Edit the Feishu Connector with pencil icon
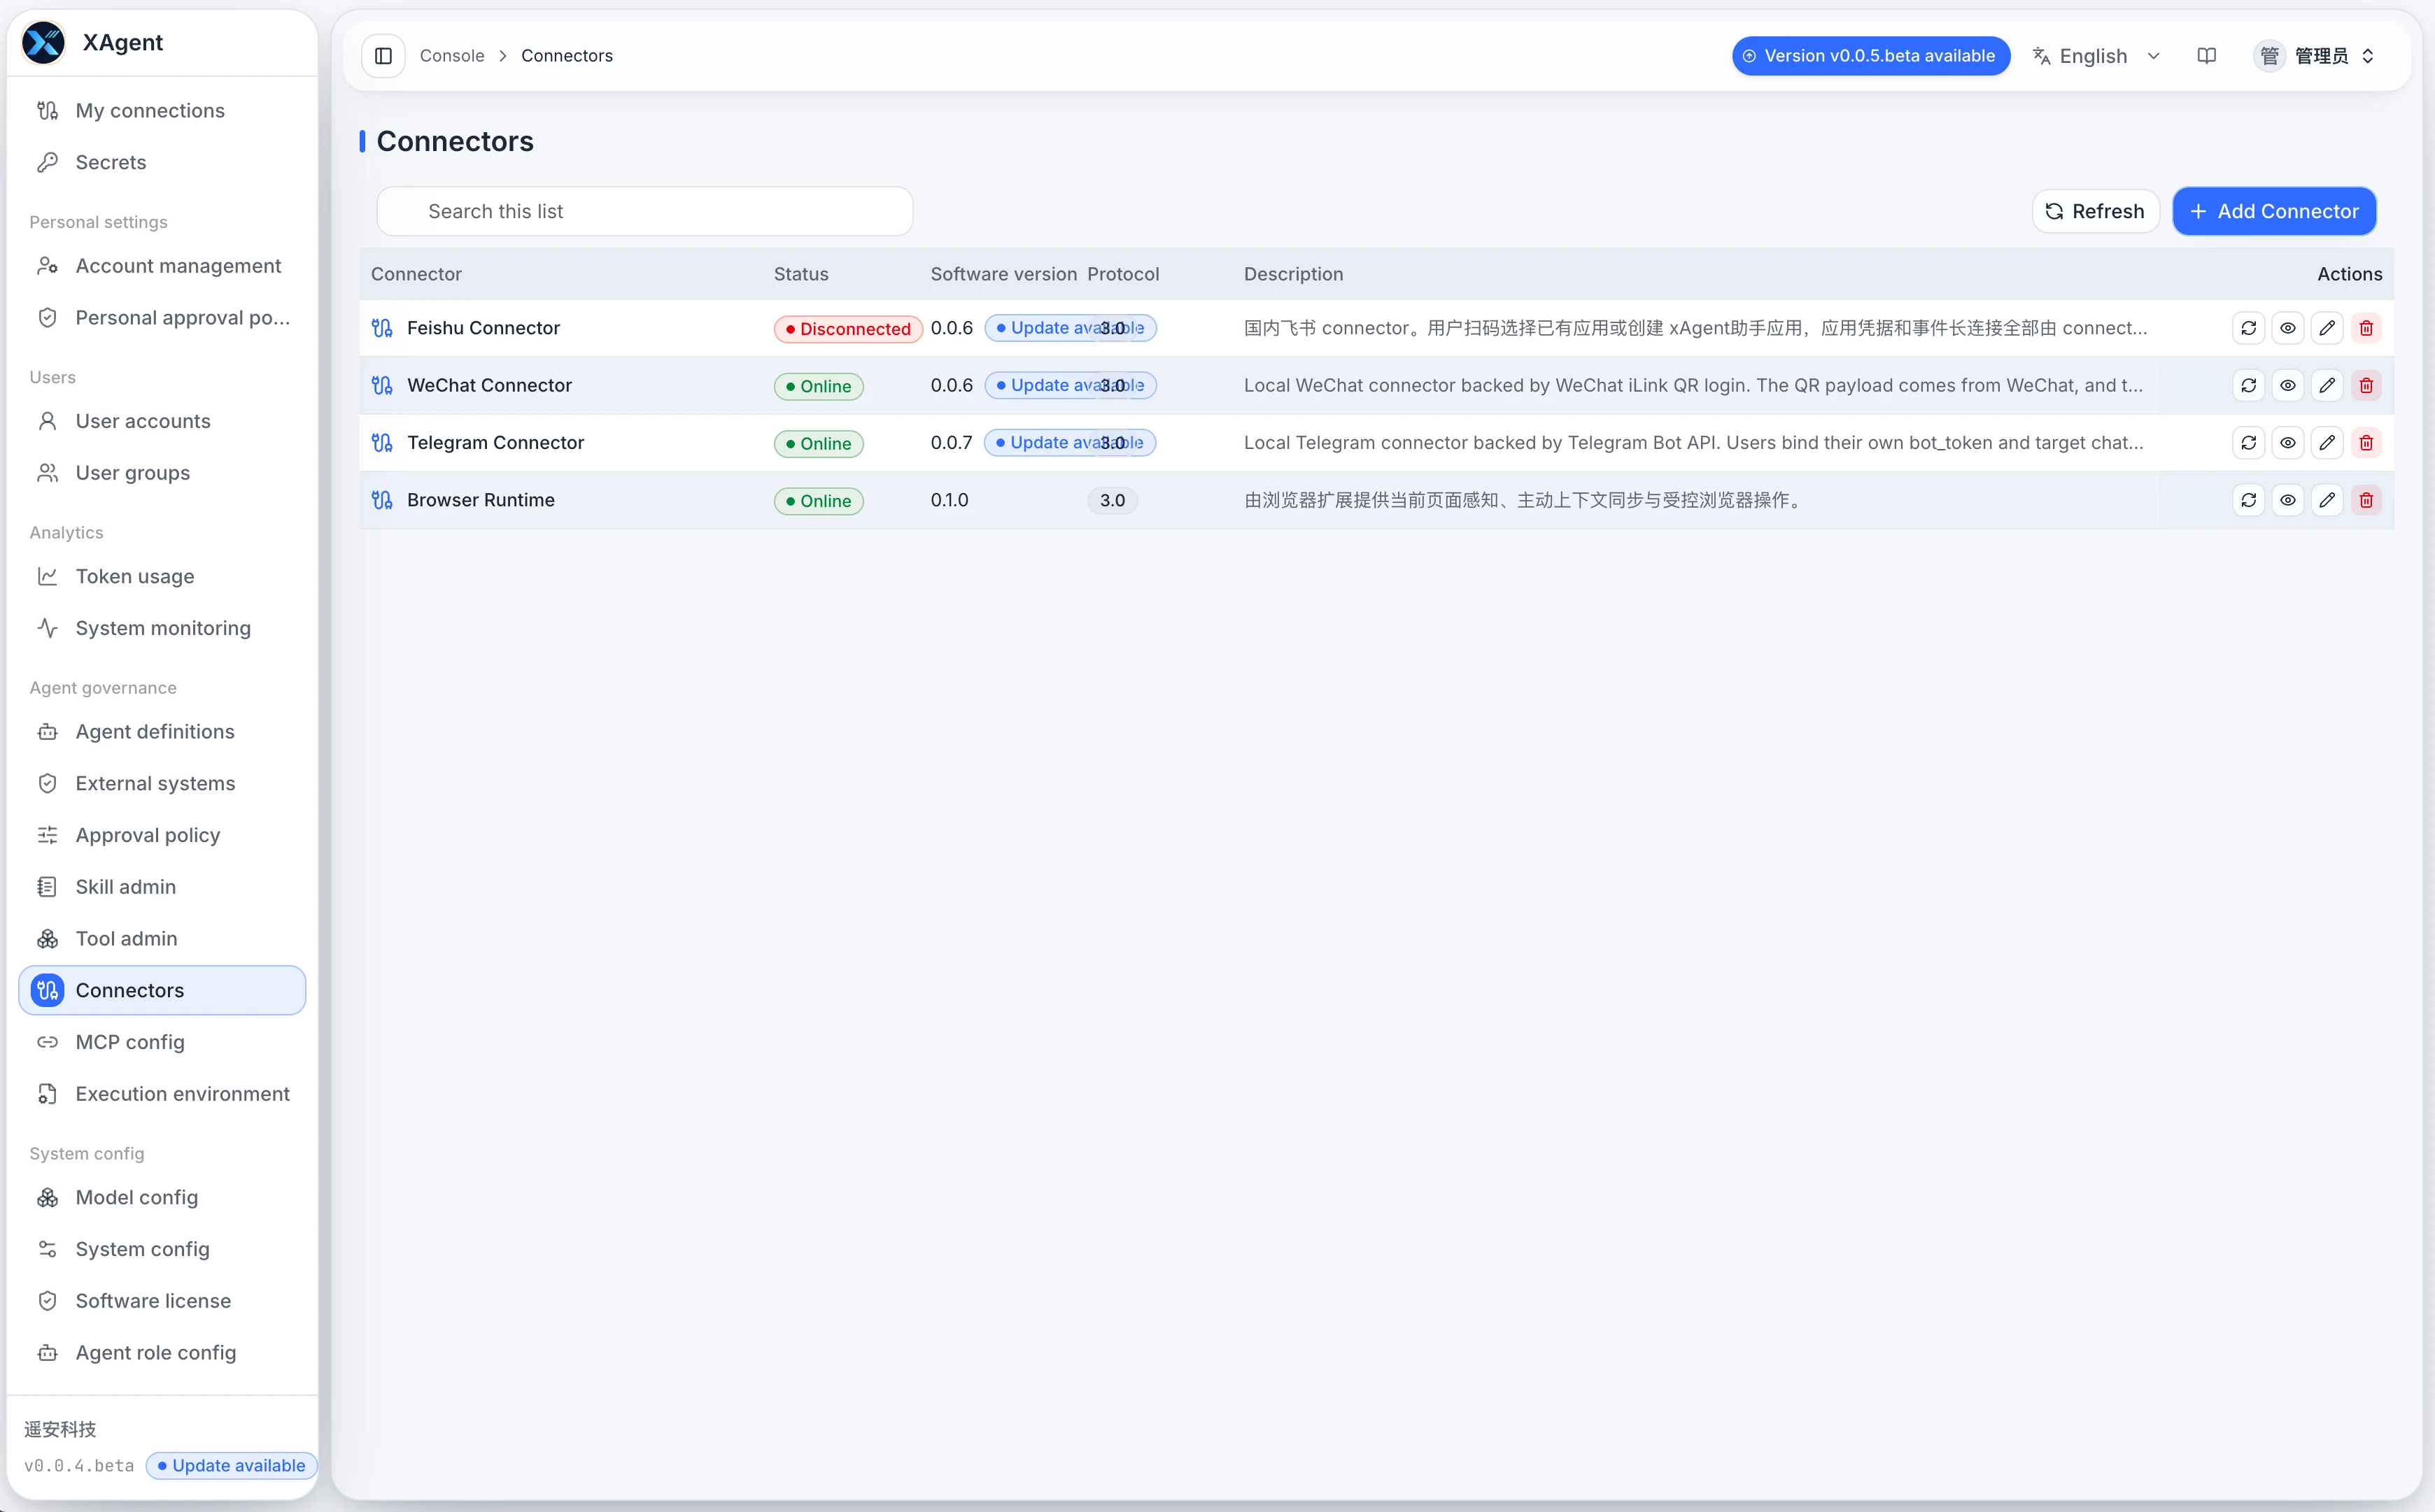The width and height of the screenshot is (2435, 1512). [x=2327, y=328]
